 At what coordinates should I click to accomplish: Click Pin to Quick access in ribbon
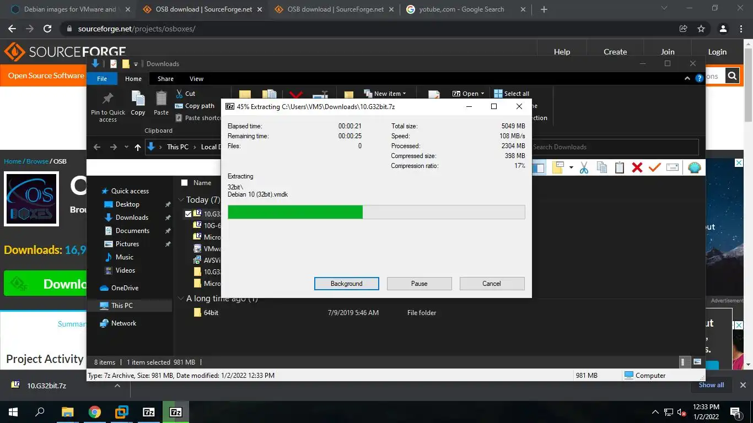pos(108,107)
